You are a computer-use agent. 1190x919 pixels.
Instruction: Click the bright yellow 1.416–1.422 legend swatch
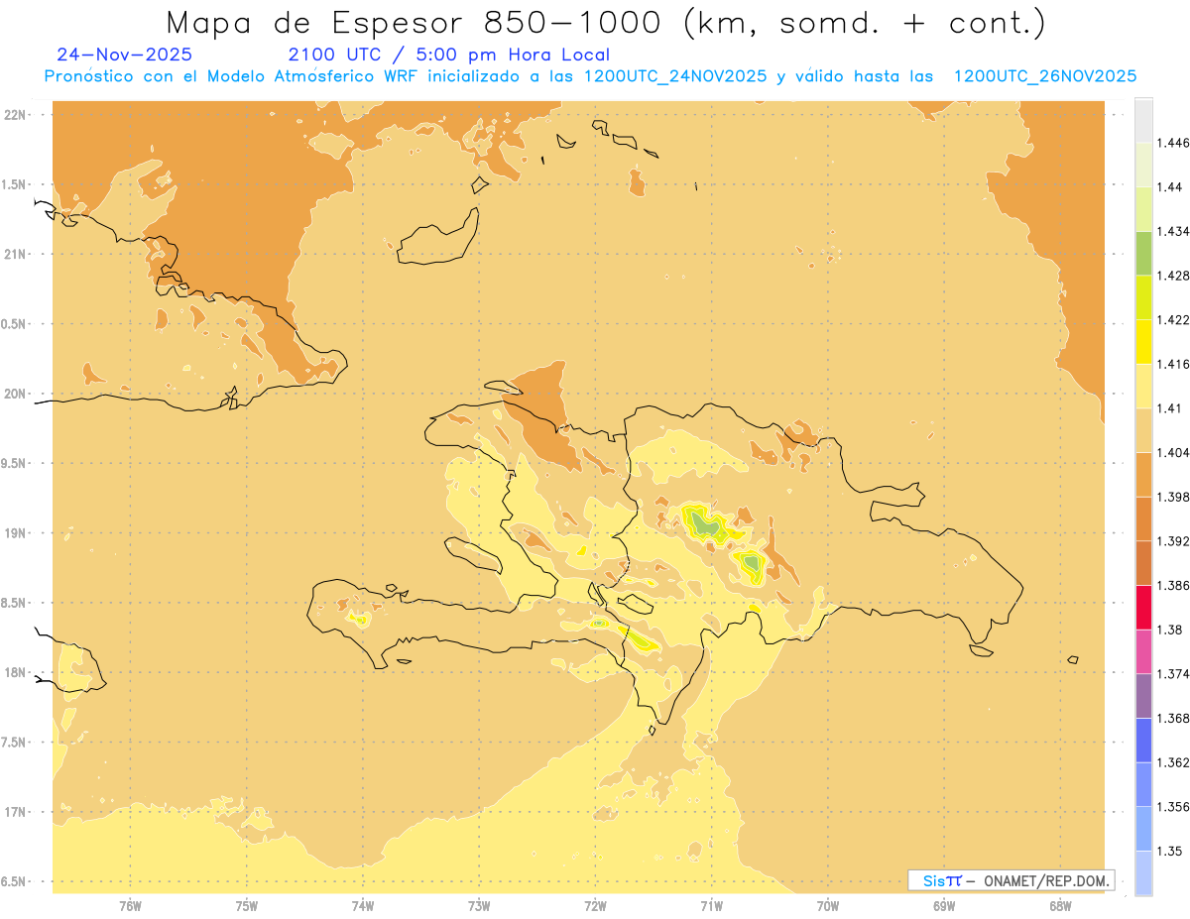1143,342
